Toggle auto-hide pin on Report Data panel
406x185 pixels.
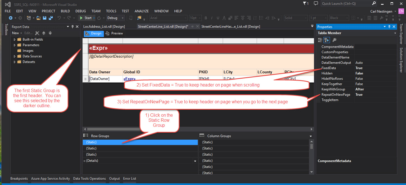click(72, 27)
